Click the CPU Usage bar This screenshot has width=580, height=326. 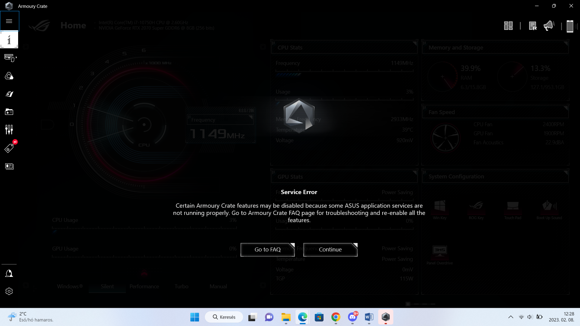pos(144,229)
